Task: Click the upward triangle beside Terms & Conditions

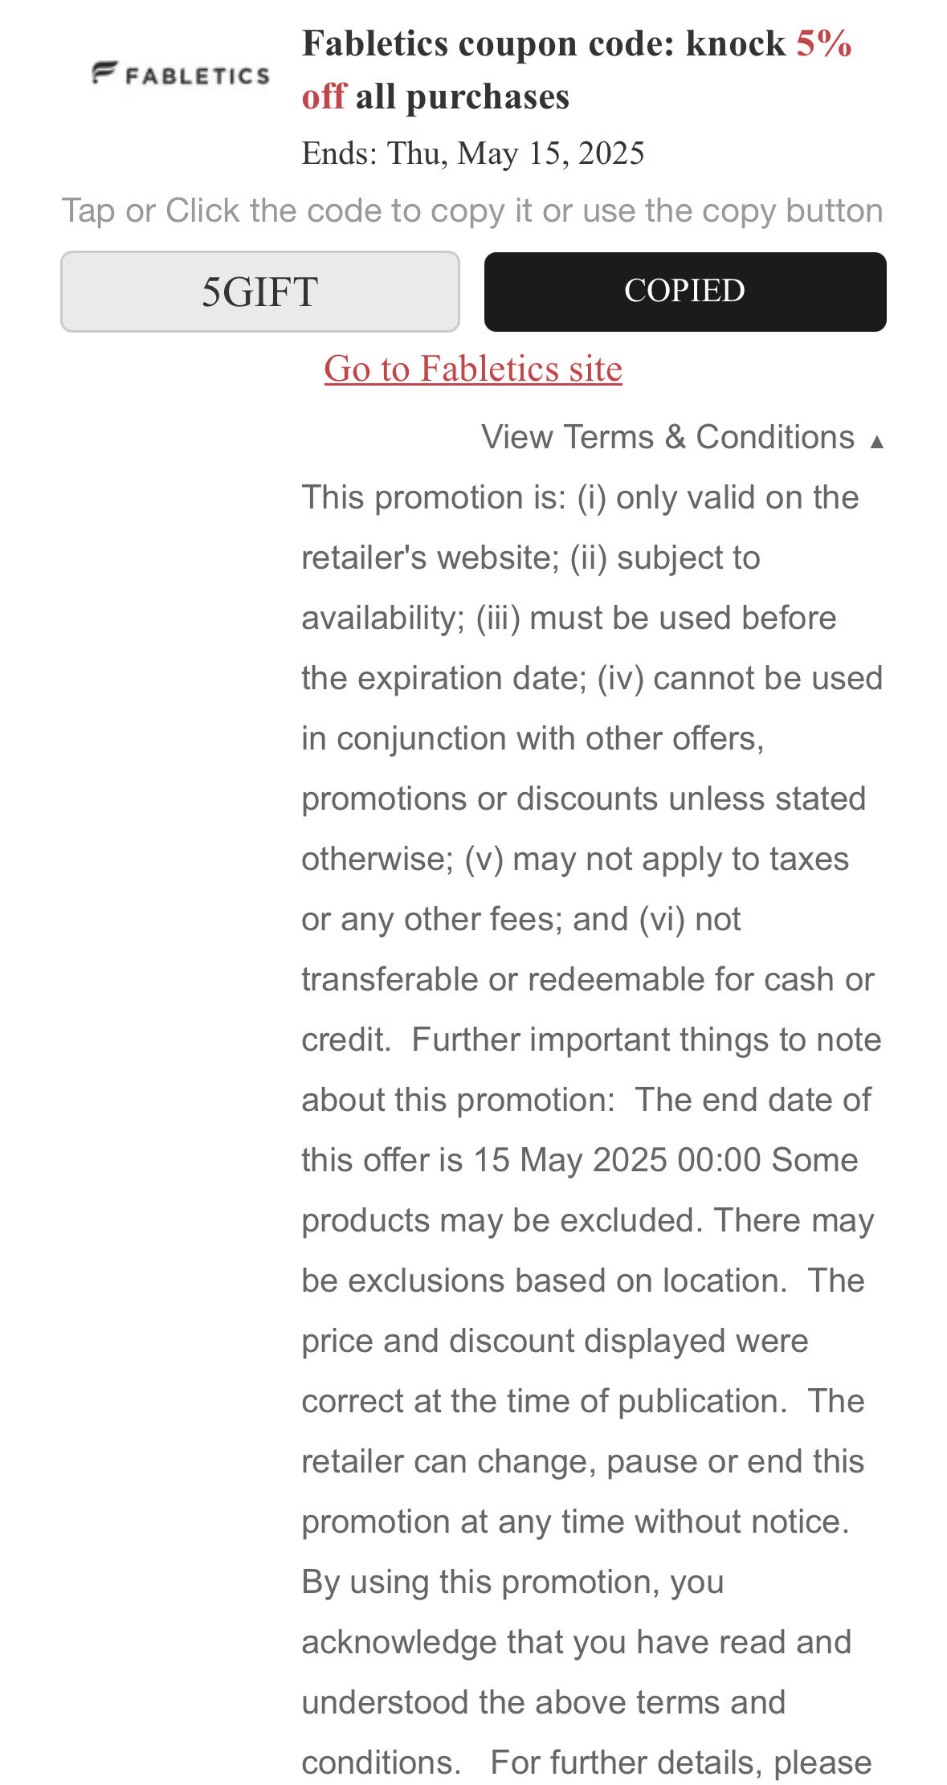Action: click(879, 440)
